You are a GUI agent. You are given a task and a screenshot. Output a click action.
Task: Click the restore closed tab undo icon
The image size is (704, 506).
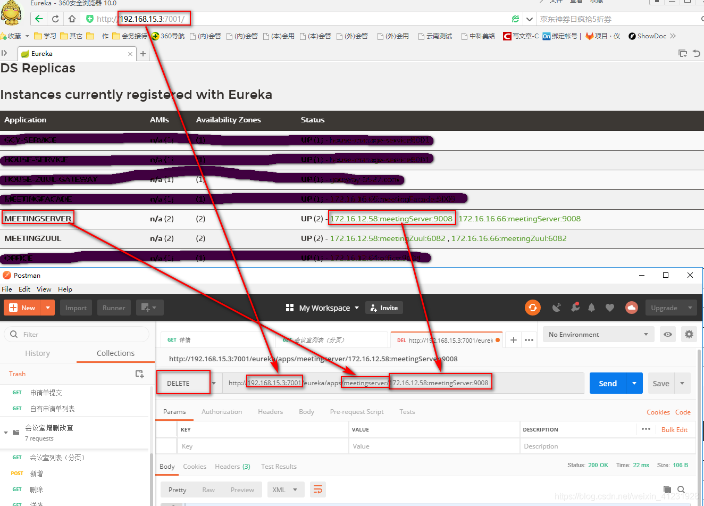[x=696, y=54]
